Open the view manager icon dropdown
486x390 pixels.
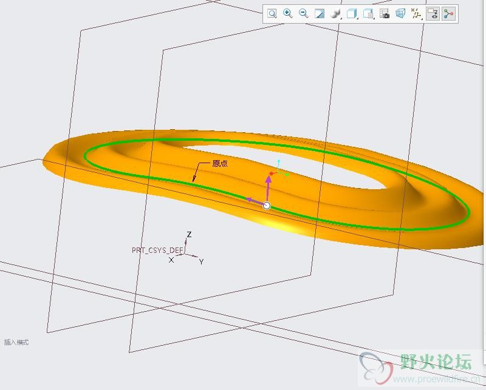pos(368,13)
